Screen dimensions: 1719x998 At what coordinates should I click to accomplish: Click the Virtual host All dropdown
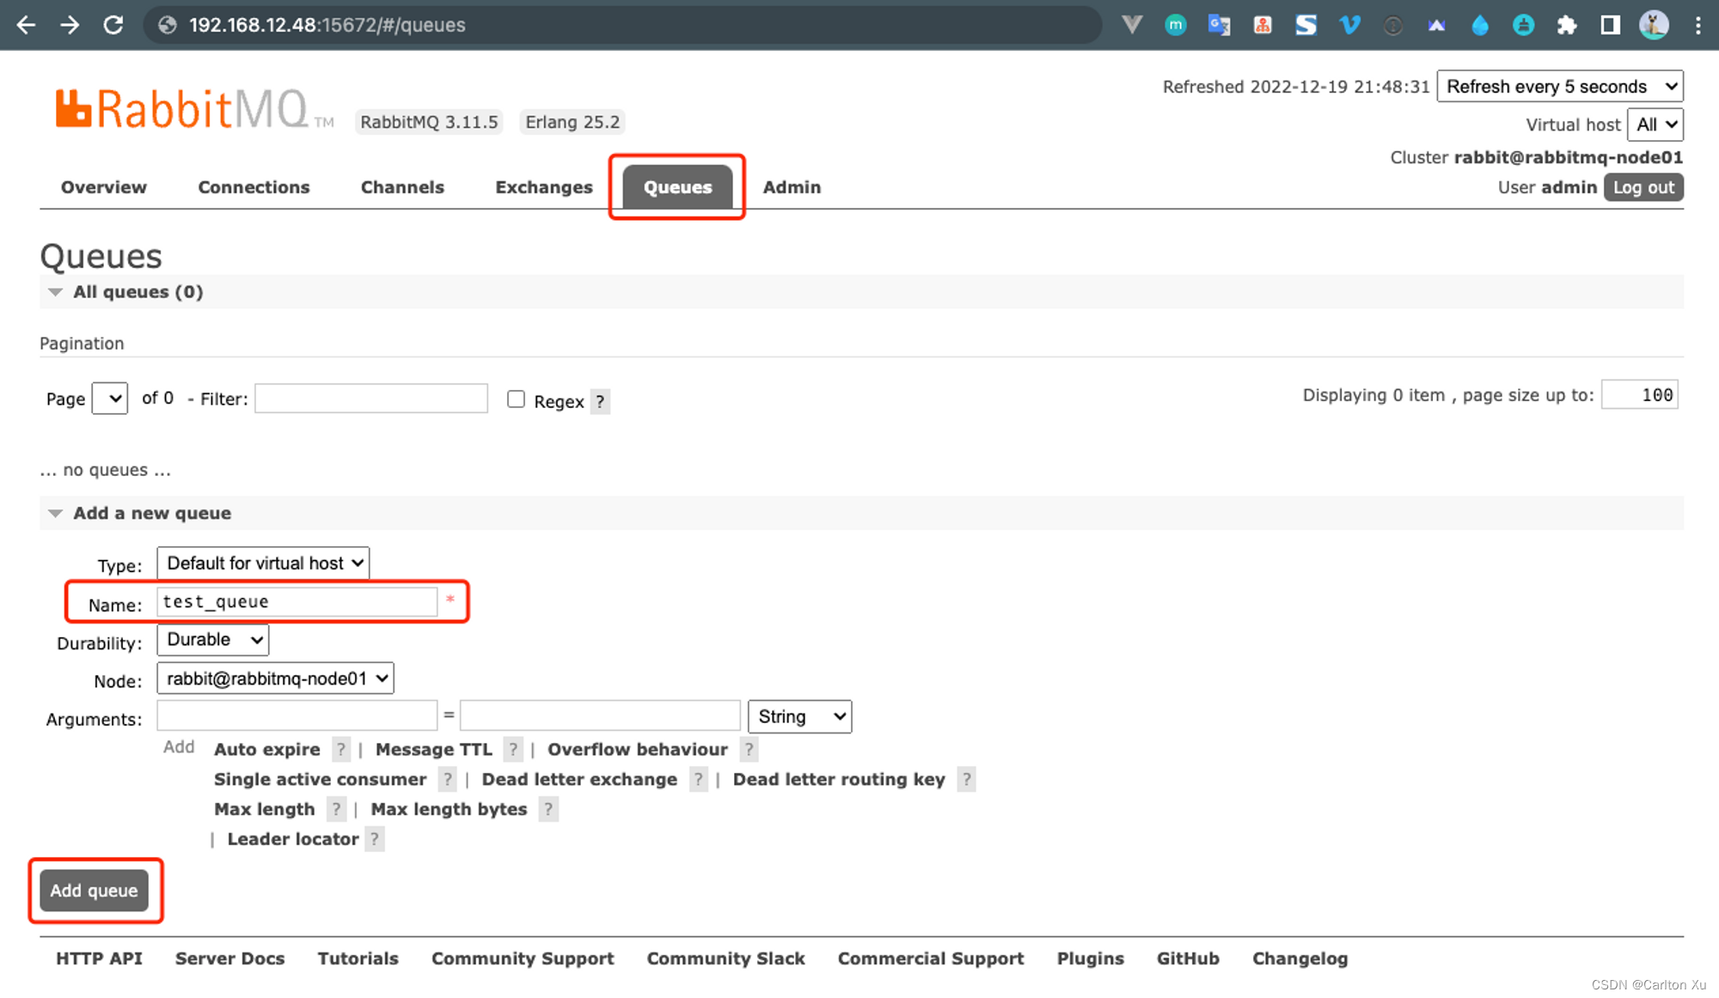point(1658,125)
